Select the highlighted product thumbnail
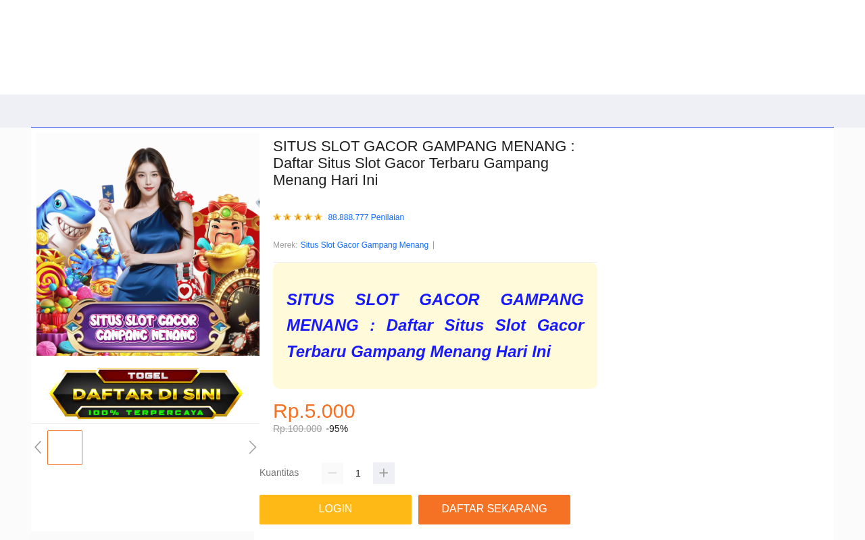The width and height of the screenshot is (865, 540). point(65,448)
